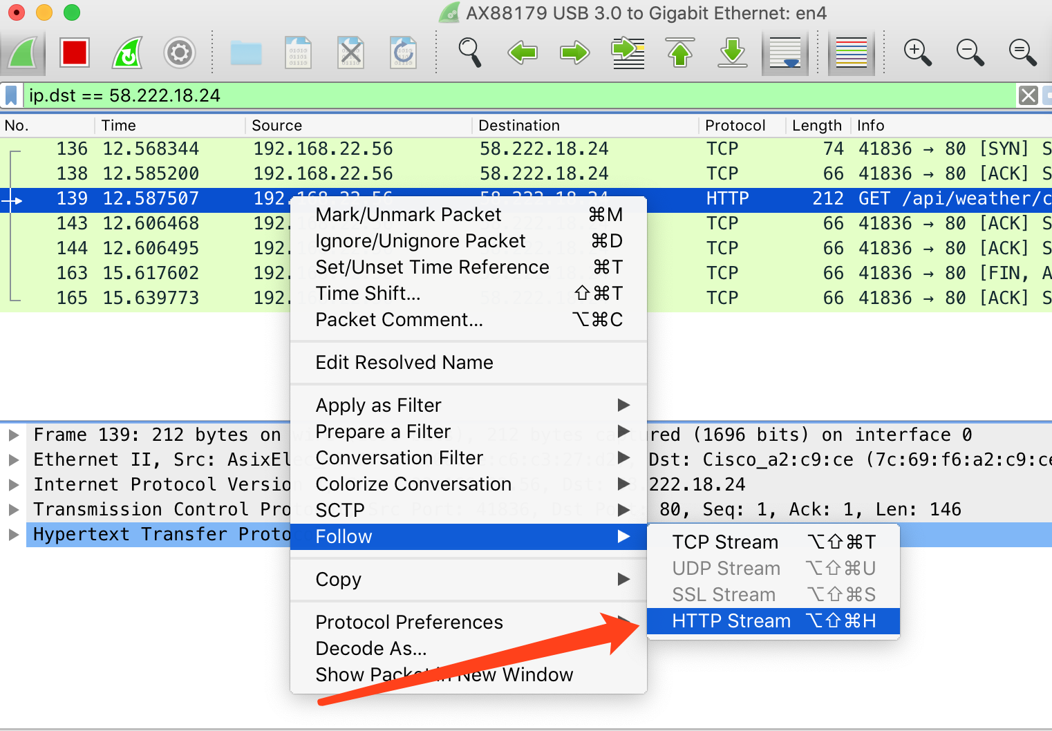Sort by the Protocol column header
This screenshot has width=1052, height=731.
pyautogui.click(x=742, y=125)
